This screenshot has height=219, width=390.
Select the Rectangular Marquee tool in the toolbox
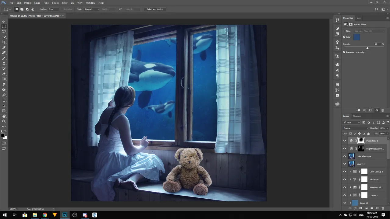click(x=4, y=26)
